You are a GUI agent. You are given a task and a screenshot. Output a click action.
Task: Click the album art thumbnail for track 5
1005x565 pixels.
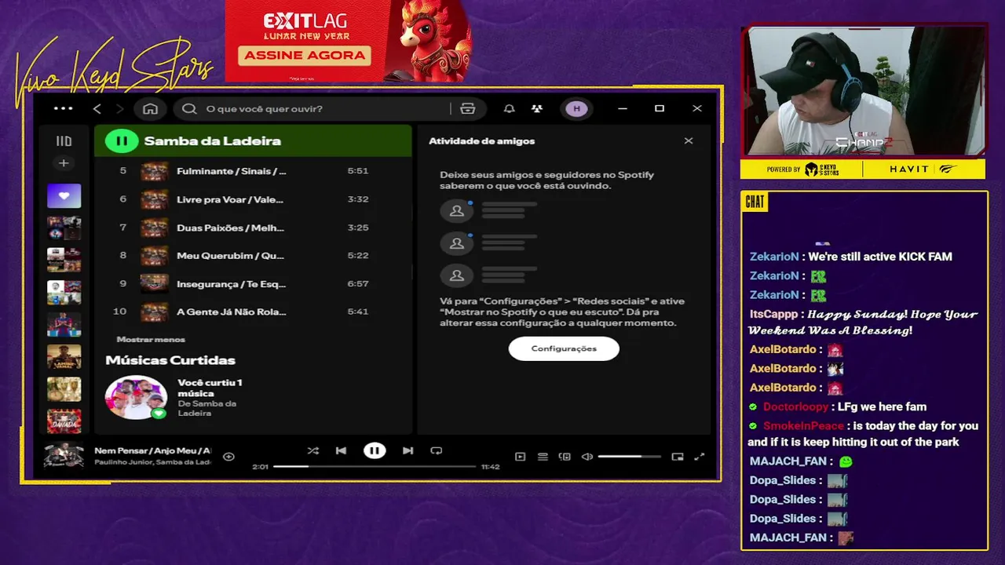(155, 171)
